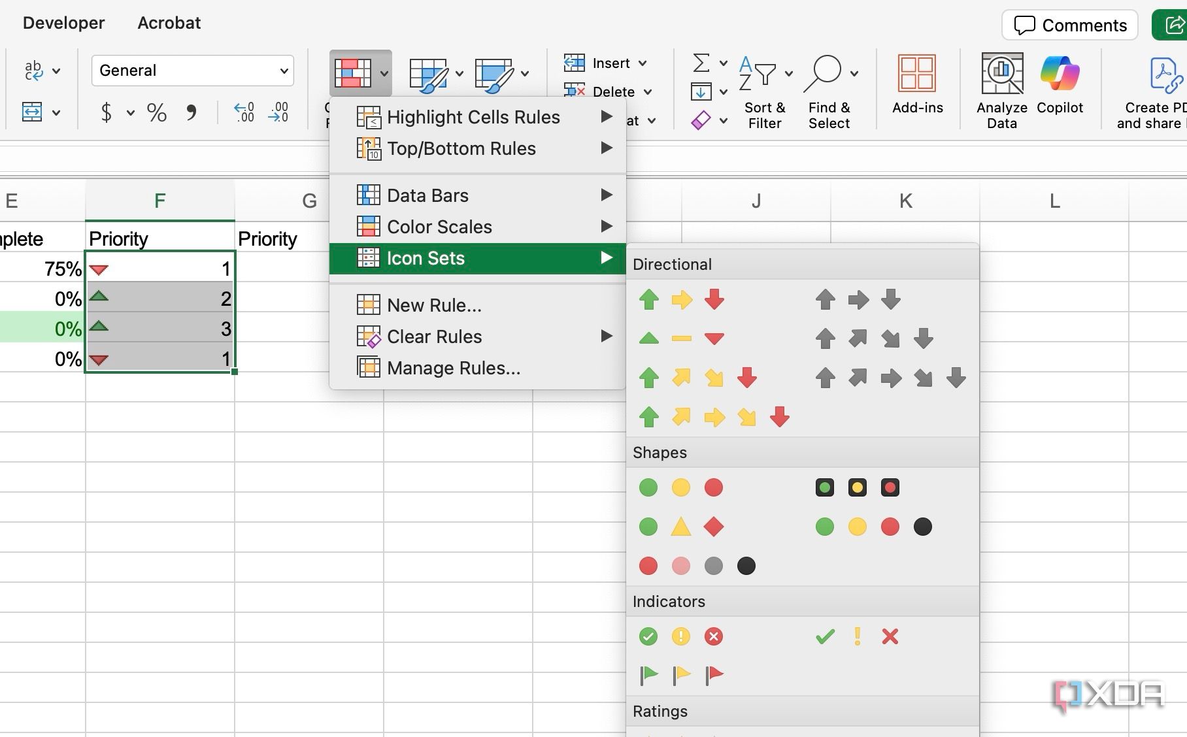Open the Add-ins gallery

coord(918,85)
